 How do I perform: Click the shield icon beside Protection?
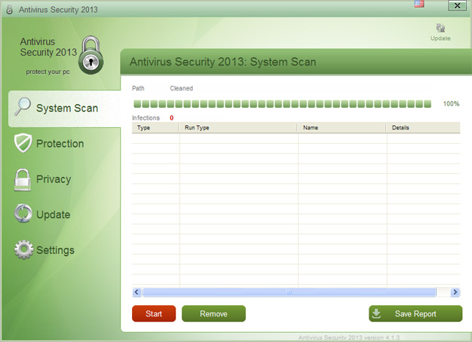click(x=23, y=143)
